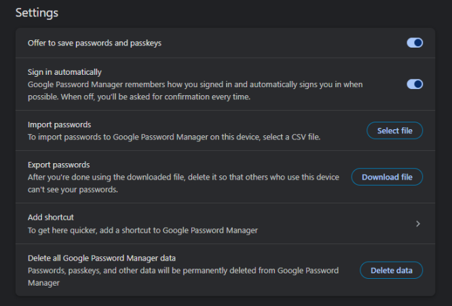The height and width of the screenshot is (306, 452).
Task: Click the Select file button
Action: point(394,131)
